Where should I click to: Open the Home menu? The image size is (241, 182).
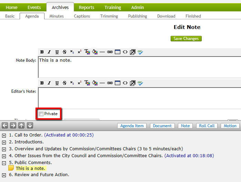tap(11, 7)
